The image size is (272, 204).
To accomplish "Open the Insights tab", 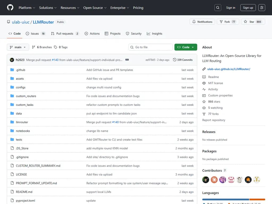I will coord(154,33).
